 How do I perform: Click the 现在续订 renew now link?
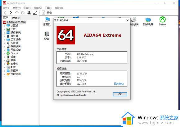pos(119,84)
